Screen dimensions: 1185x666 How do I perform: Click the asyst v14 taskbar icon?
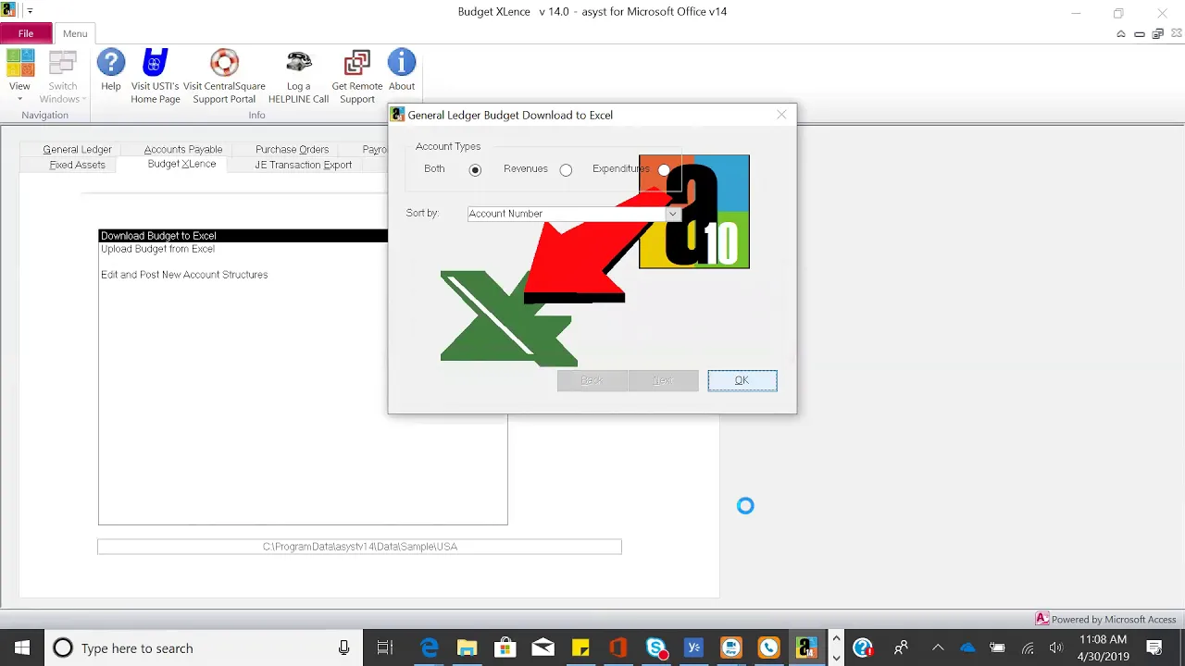point(806,647)
